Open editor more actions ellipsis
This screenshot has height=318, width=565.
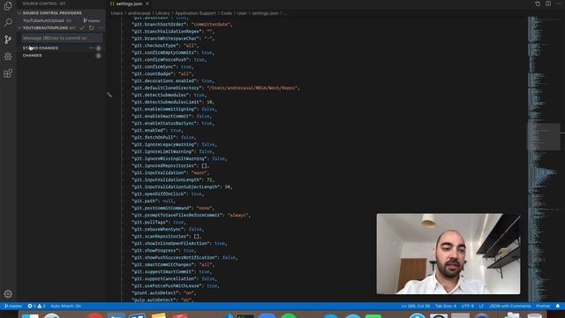coord(559,4)
